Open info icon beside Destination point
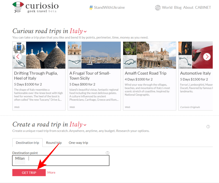The image size is (219, 183). pos(107,153)
